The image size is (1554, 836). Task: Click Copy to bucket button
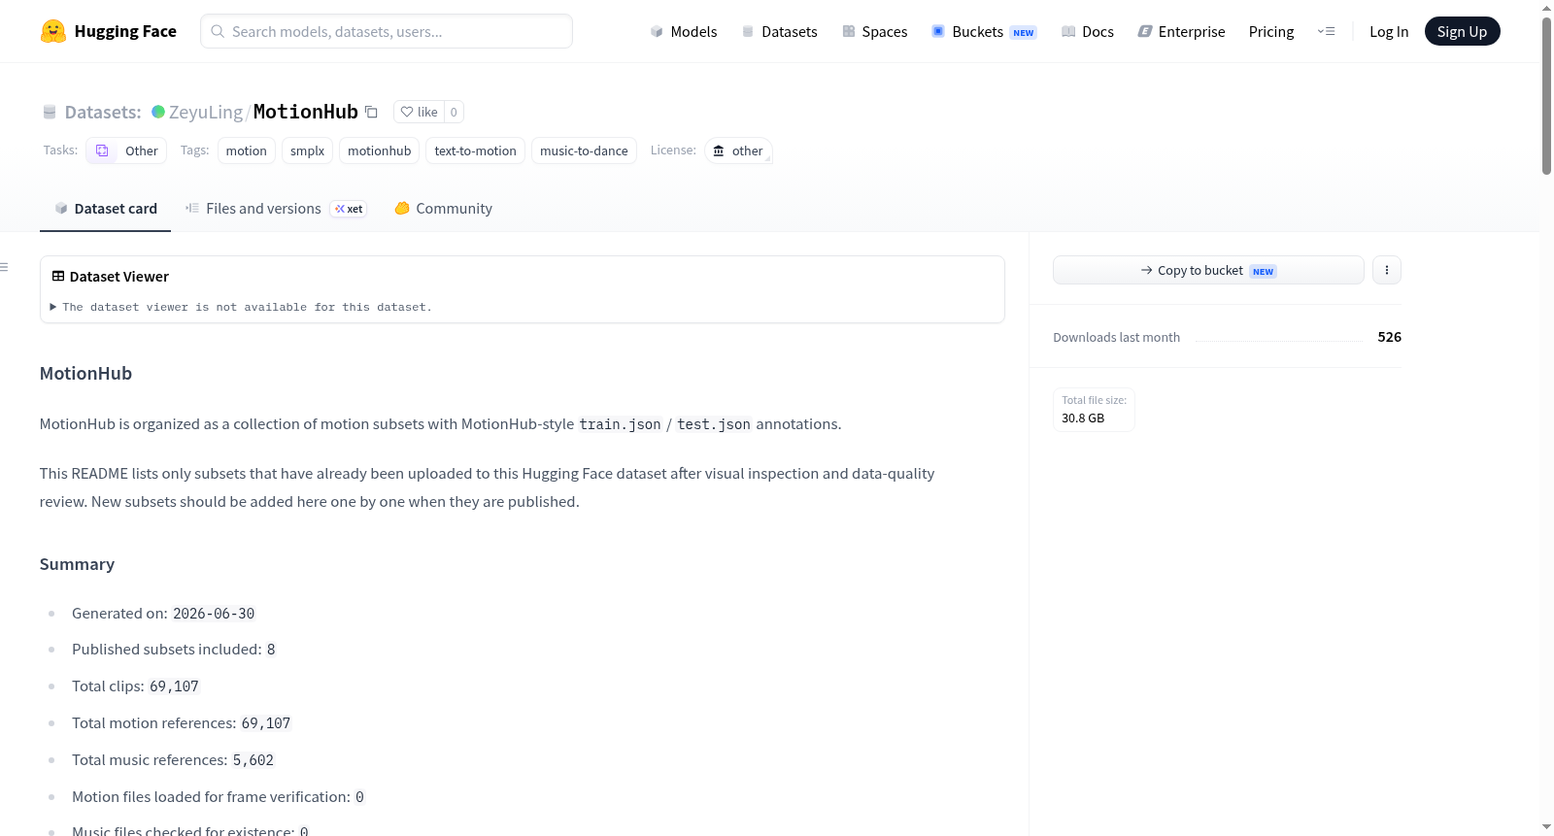click(1208, 270)
